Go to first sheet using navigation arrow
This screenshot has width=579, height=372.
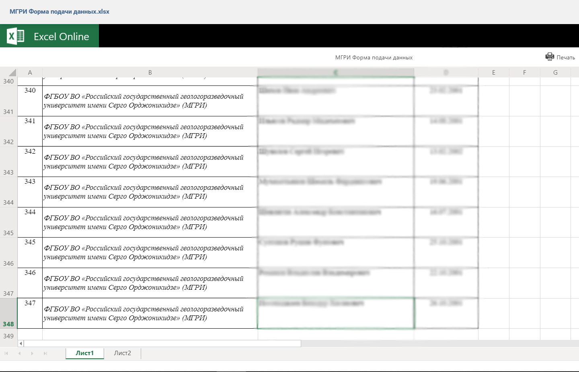click(6, 354)
